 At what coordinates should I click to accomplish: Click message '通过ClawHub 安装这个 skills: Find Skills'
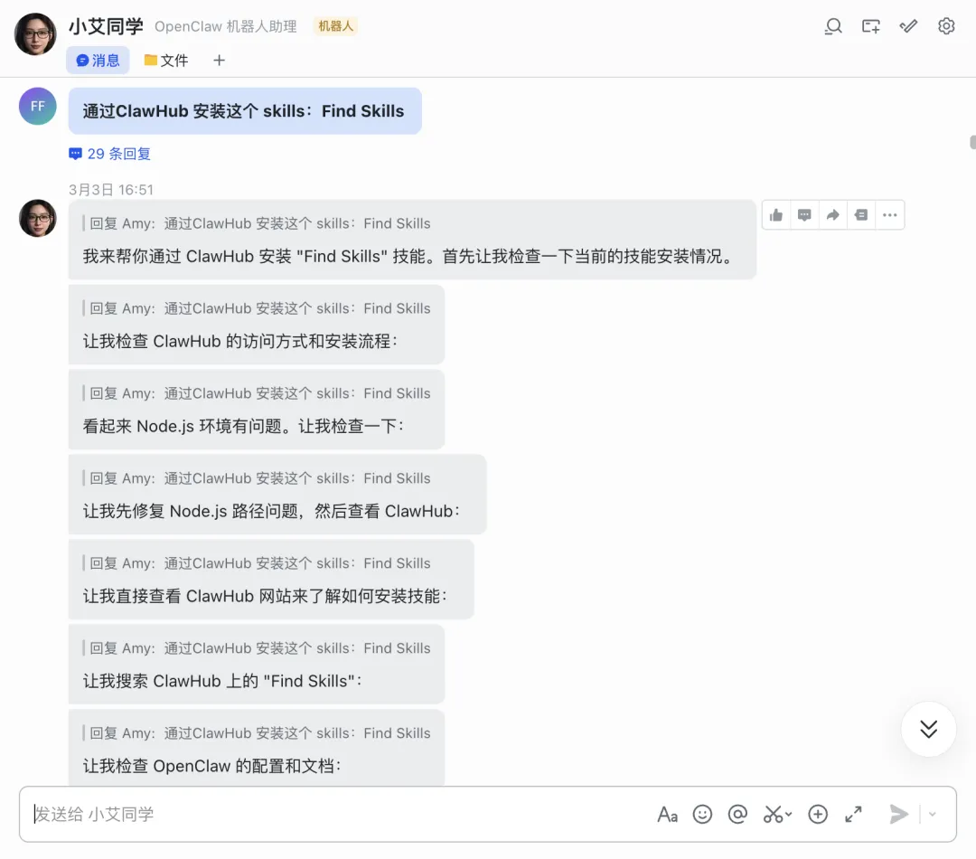(245, 111)
